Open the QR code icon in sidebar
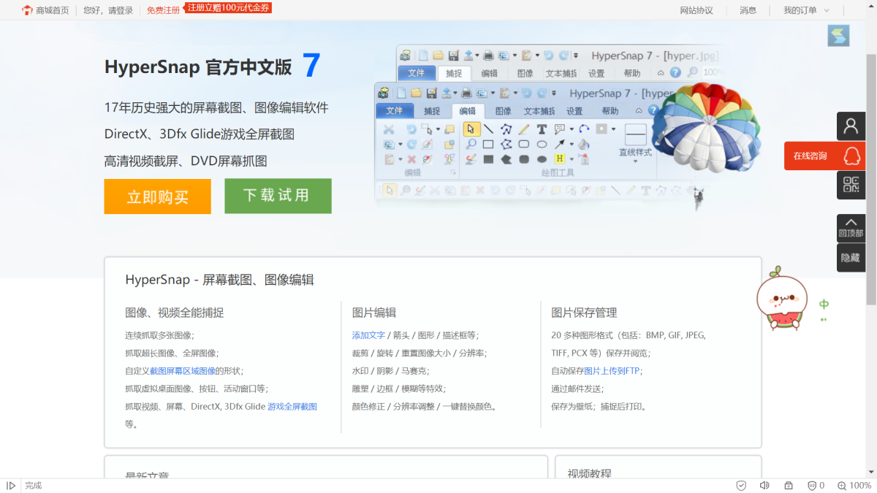Image resolution: width=877 pixels, height=493 pixels. point(851,185)
